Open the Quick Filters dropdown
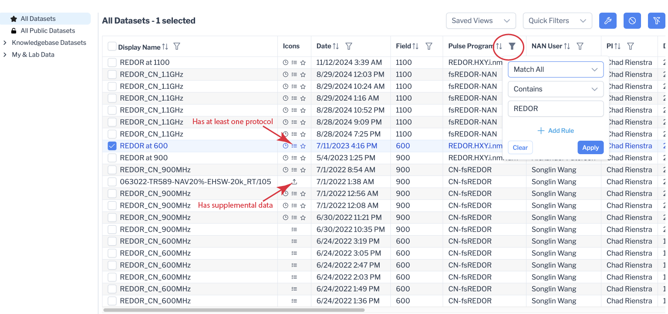668x314 pixels. [x=557, y=21]
